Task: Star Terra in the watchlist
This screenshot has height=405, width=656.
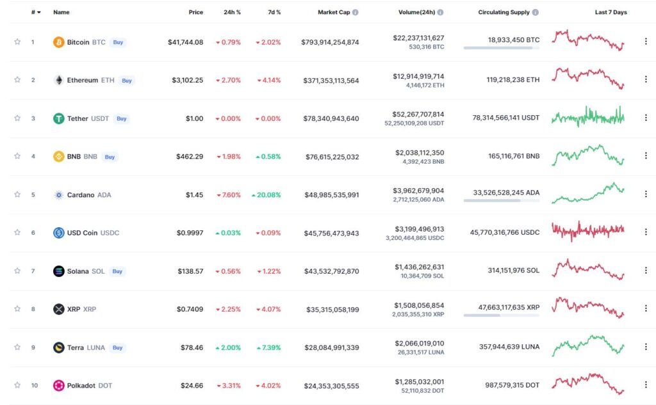Action: 17,347
